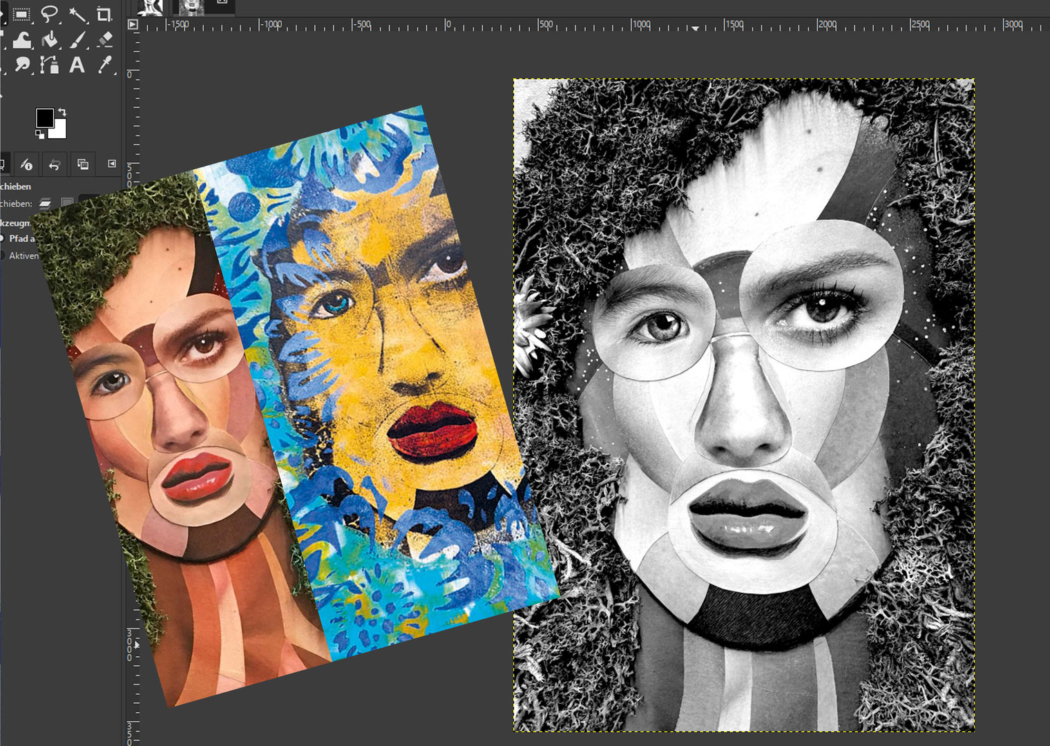1050x746 pixels.
Task: Select the Paintbrush tool
Action: tap(77, 39)
